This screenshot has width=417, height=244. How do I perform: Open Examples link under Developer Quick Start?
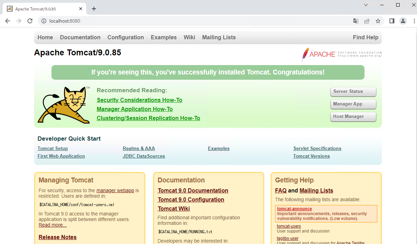click(x=219, y=149)
